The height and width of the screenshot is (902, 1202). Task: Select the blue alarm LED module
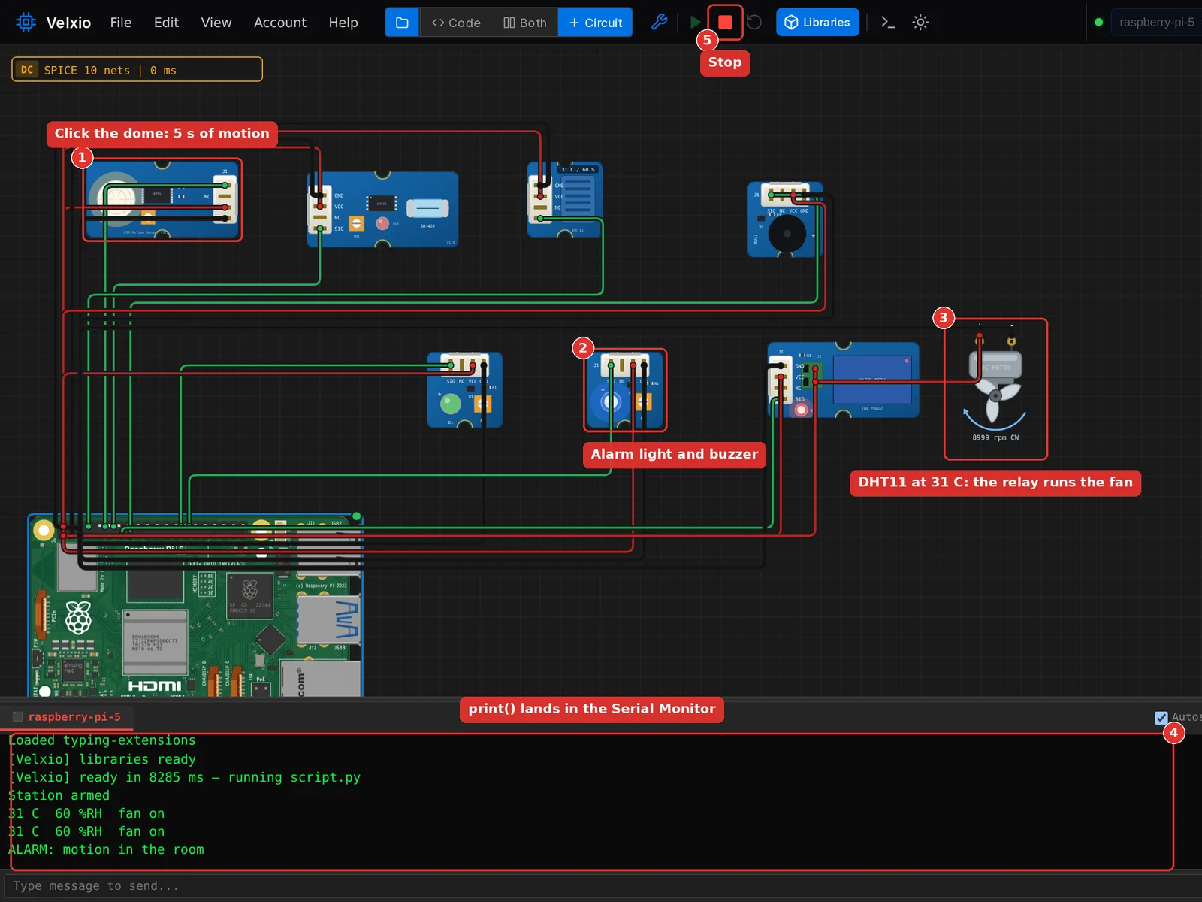[x=625, y=390]
